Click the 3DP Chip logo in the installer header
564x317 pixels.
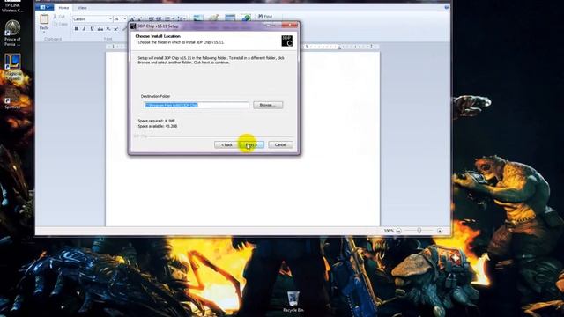286,41
